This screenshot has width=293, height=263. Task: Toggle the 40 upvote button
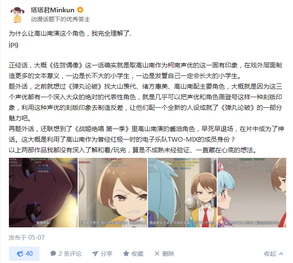(x=24, y=254)
